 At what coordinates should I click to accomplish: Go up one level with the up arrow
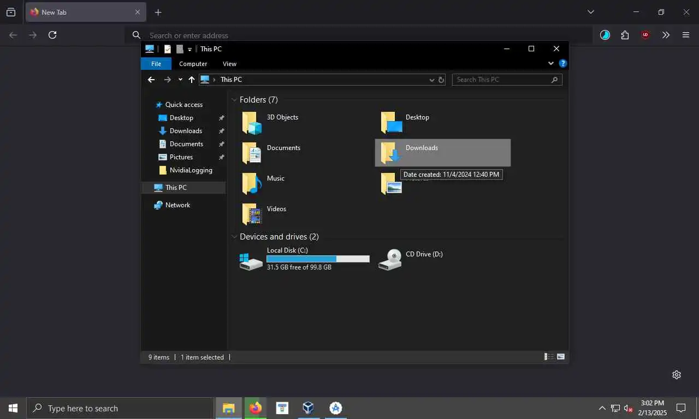(x=191, y=80)
